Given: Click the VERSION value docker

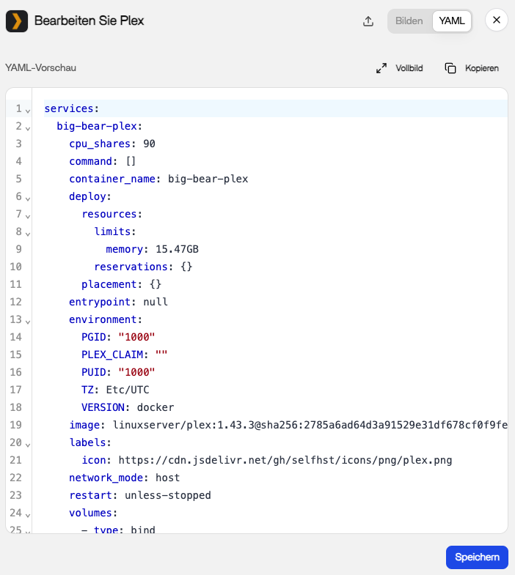Looking at the screenshot, I should (156, 407).
